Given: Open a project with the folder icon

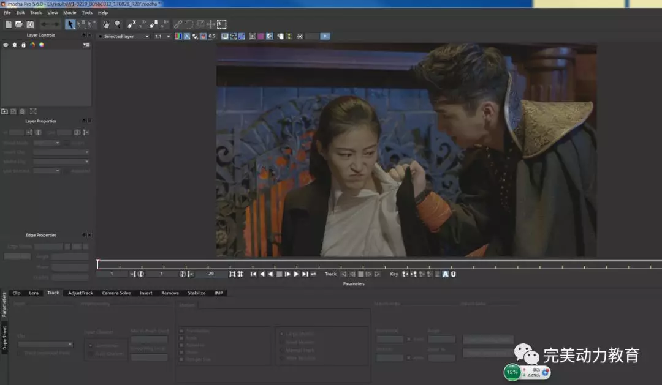Looking at the screenshot, I should point(19,24).
